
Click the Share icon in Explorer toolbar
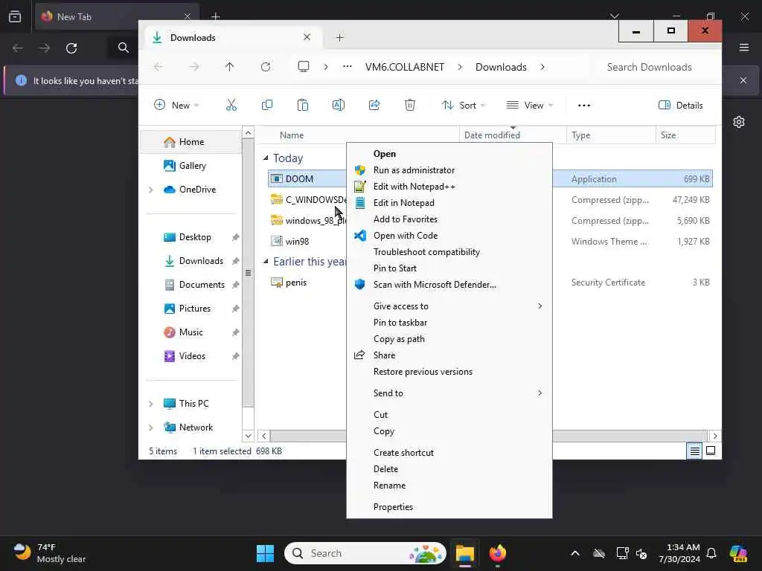coord(374,105)
